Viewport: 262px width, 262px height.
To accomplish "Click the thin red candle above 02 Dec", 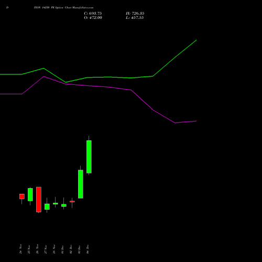I will (x=72, y=202).
